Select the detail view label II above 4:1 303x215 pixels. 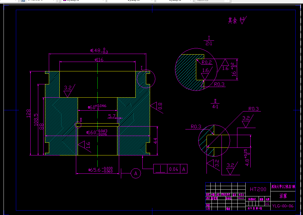(215, 101)
